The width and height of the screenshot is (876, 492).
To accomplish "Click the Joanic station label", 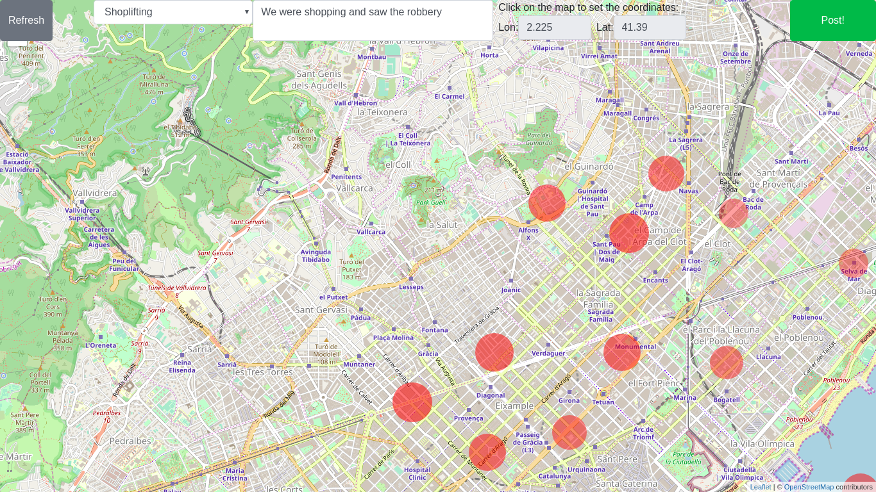I will [511, 290].
